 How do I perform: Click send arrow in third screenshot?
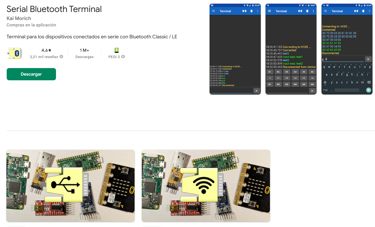[x=368, y=59]
